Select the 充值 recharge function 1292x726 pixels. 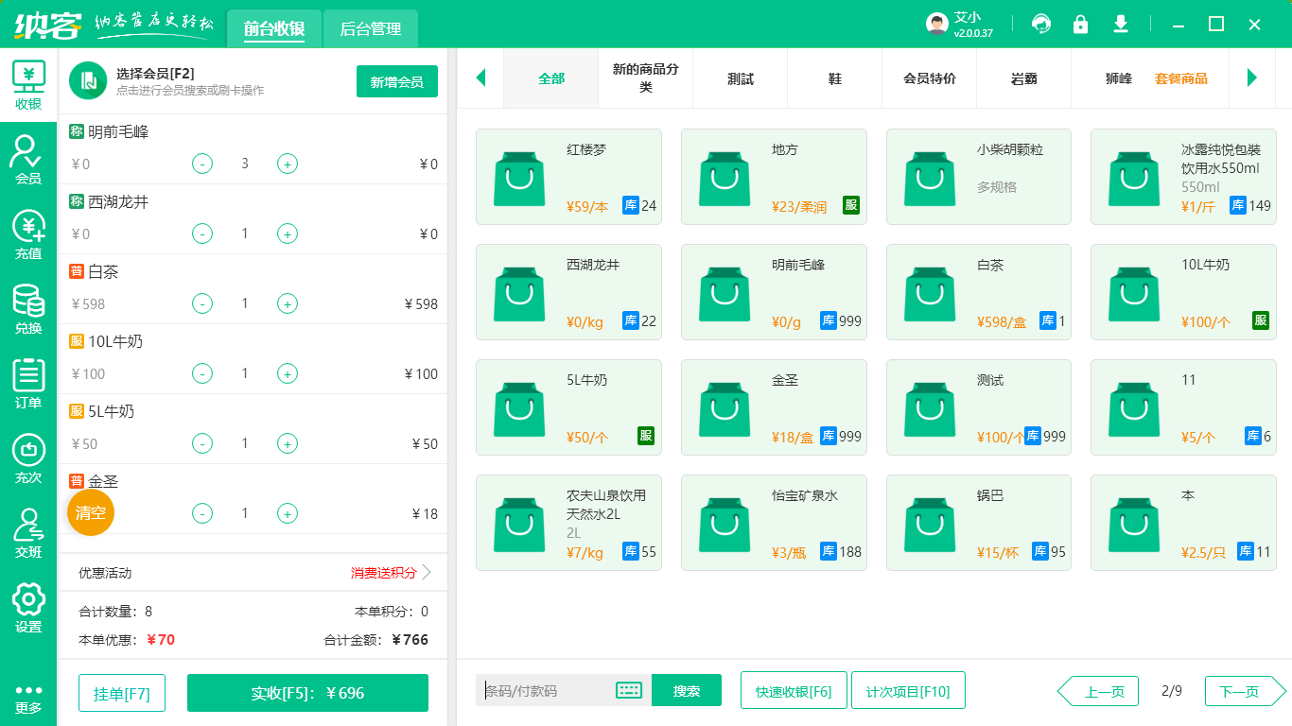tap(27, 234)
